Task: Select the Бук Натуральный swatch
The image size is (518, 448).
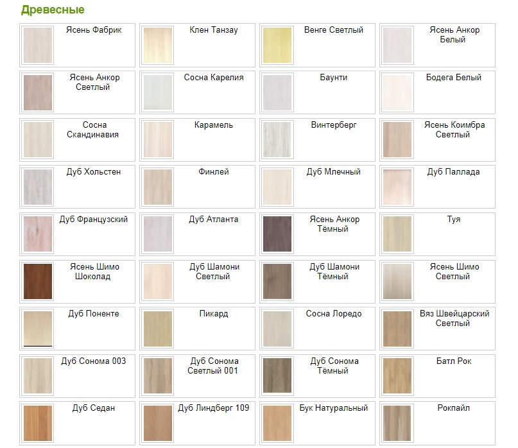Action: point(278,423)
